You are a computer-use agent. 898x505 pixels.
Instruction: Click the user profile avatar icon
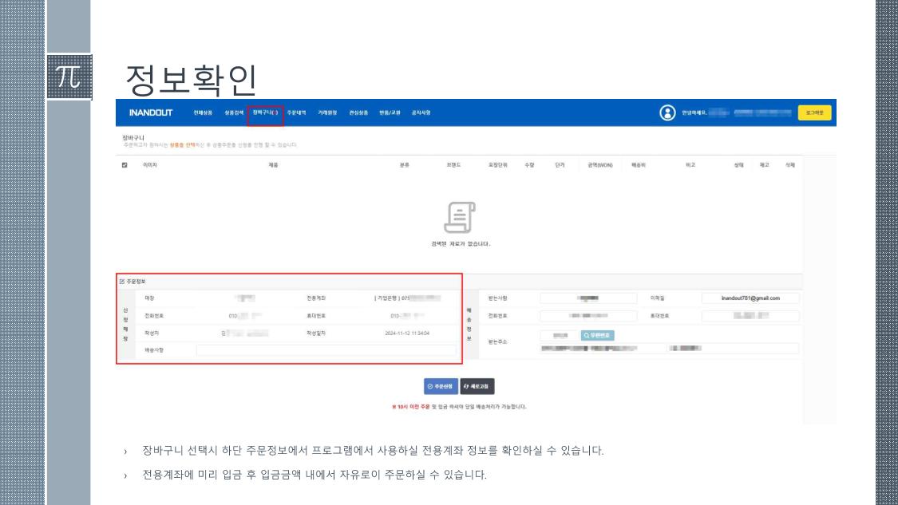point(667,112)
